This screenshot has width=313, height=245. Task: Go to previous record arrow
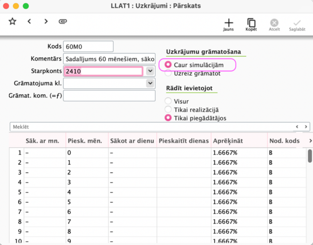(x=29, y=21)
